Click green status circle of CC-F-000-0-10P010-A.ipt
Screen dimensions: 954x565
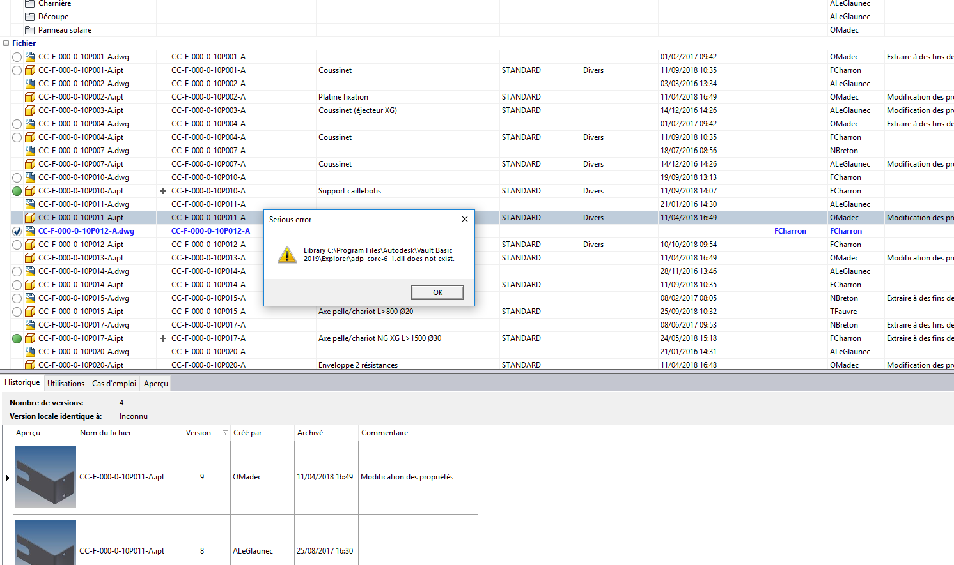pyautogui.click(x=17, y=191)
